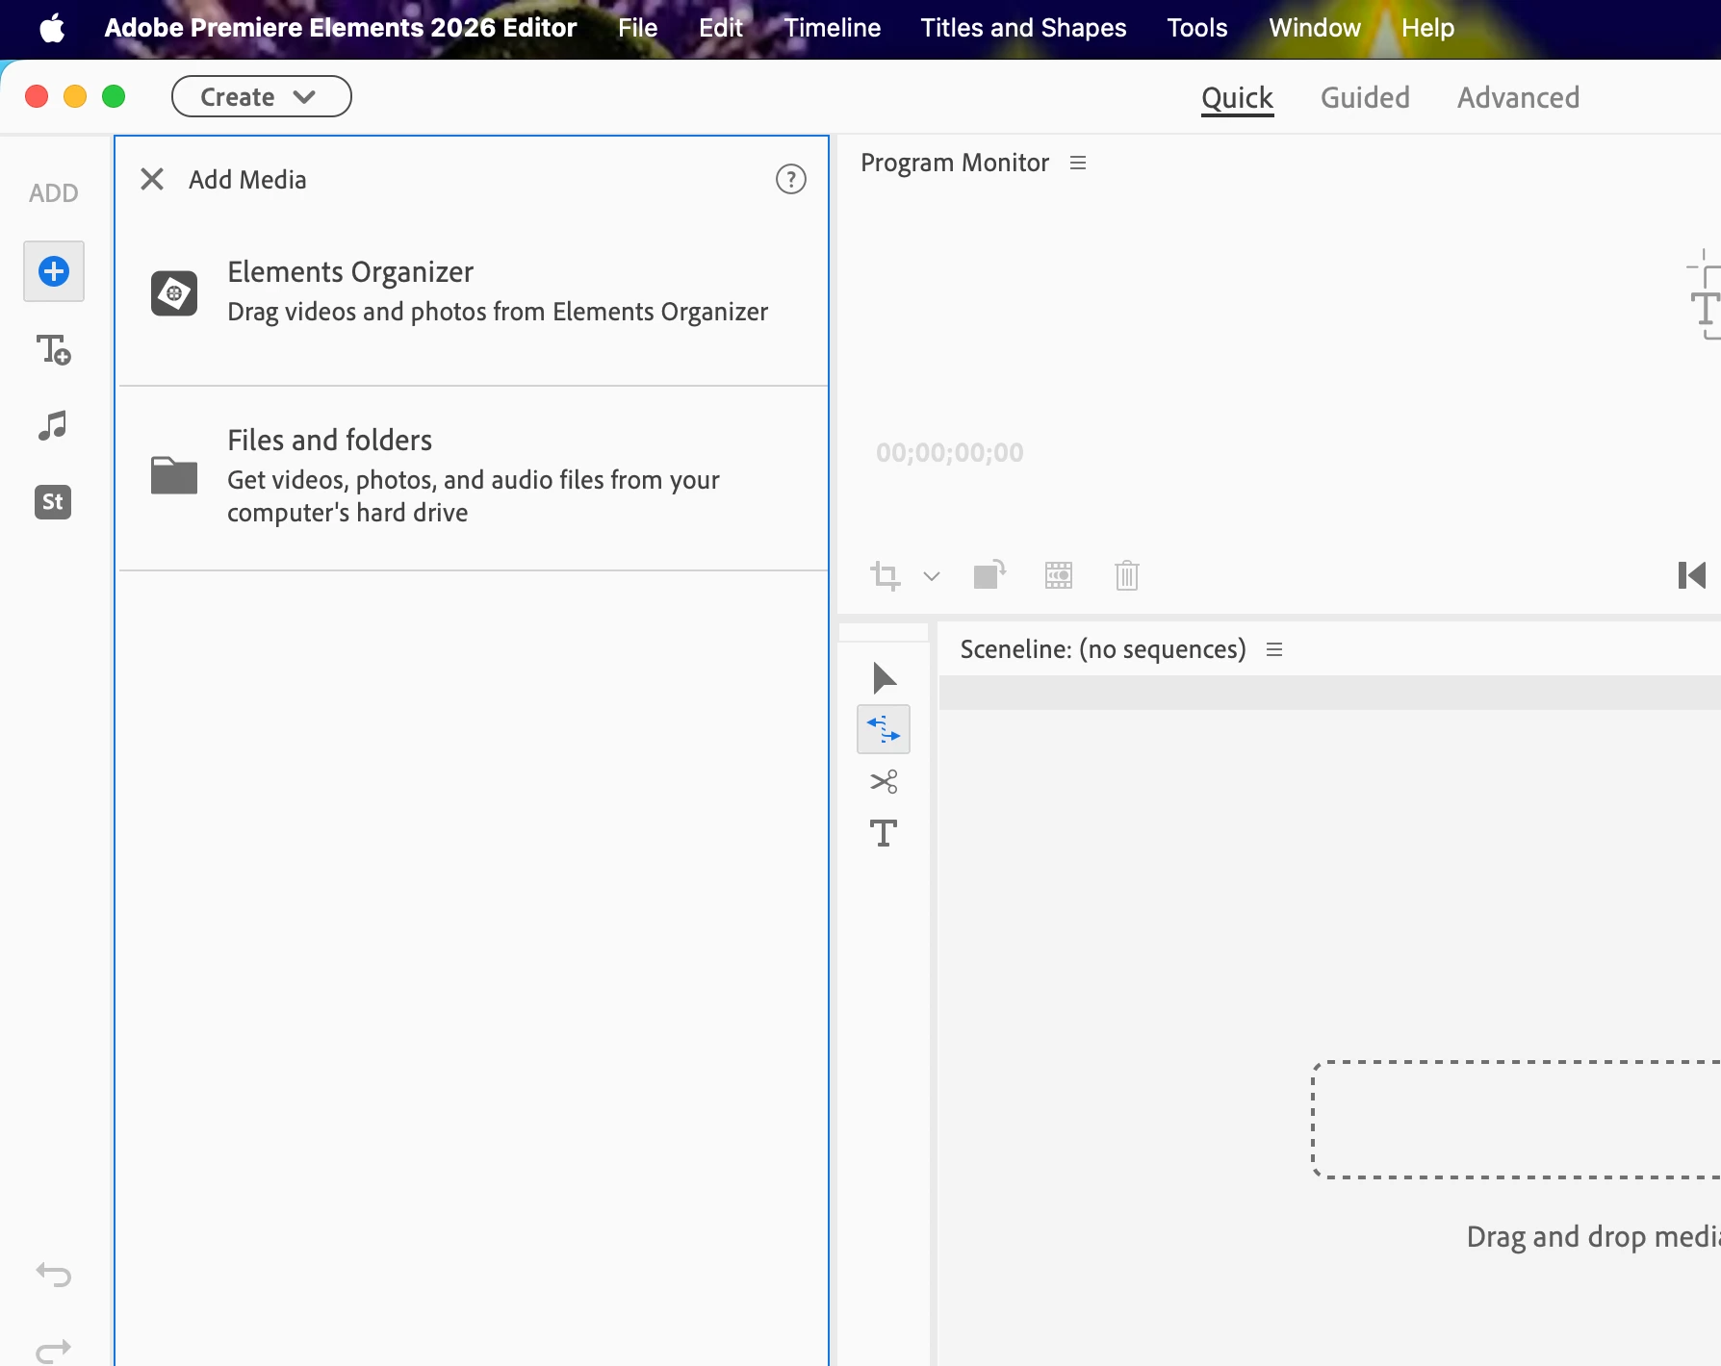1721x1366 pixels.
Task: Click the dashed media drop zone
Action: coord(1517,1120)
